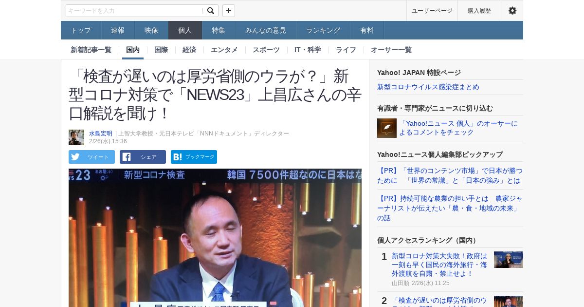
Task: Switch to the 映像 tab
Action: click(151, 30)
